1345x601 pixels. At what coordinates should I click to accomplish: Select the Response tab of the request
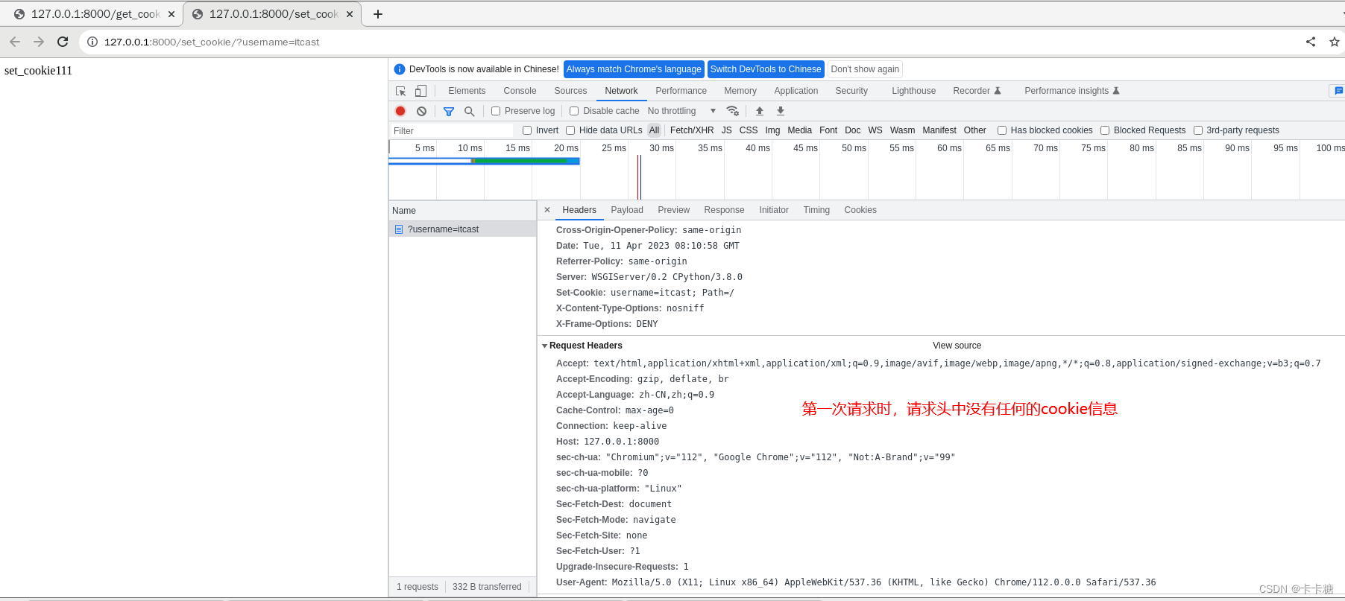pos(724,210)
